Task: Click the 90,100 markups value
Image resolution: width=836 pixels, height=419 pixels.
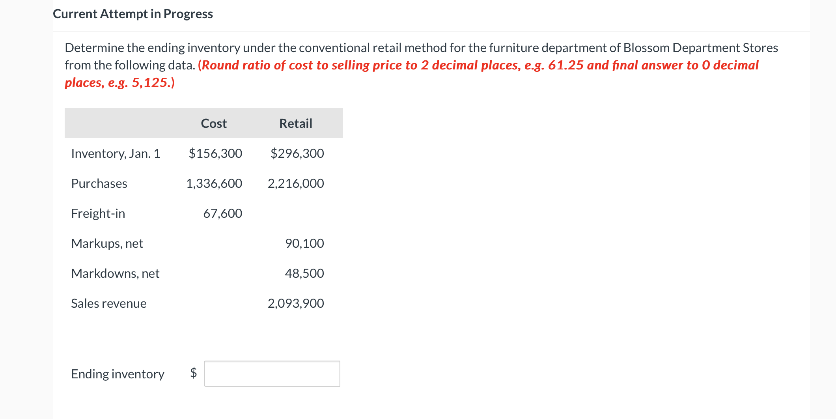Action: point(304,243)
